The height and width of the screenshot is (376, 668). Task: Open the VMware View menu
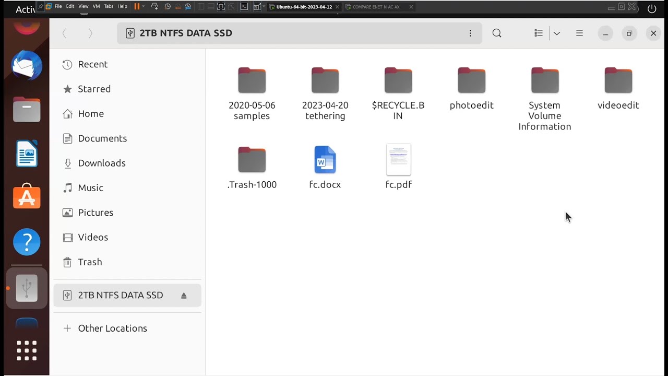[x=83, y=6]
